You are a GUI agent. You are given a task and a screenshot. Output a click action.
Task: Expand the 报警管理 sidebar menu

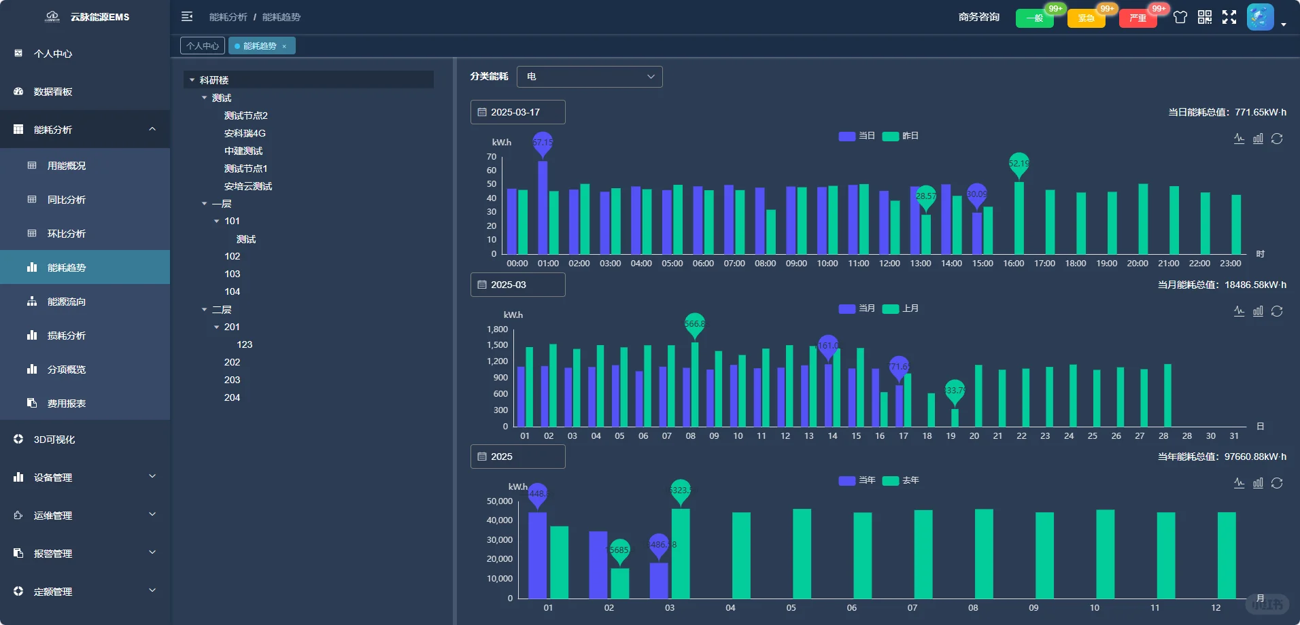85,554
